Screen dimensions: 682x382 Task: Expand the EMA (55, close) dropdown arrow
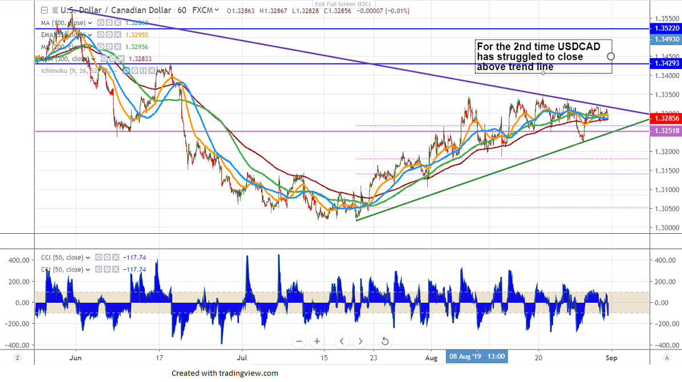89,34
